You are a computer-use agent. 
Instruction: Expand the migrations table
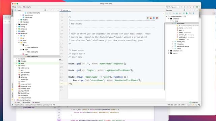click(173, 44)
